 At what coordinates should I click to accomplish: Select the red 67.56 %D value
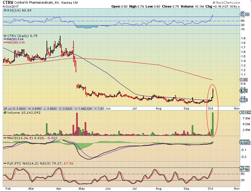click(x=69, y=164)
